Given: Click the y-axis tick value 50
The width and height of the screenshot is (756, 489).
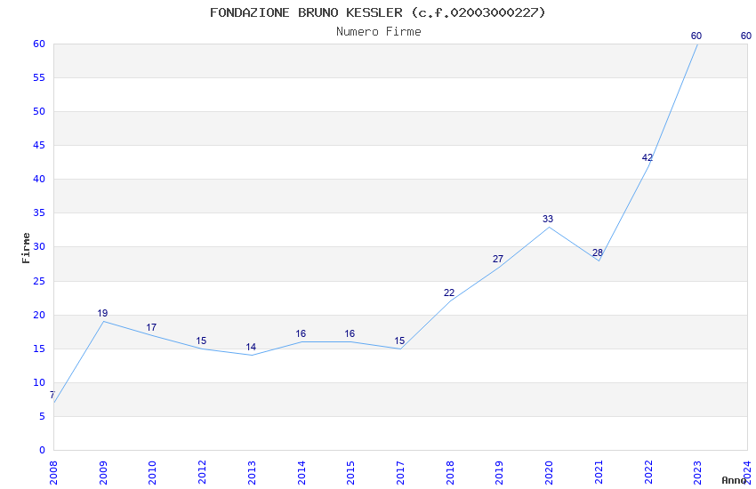Looking at the screenshot, I should click(x=39, y=111).
